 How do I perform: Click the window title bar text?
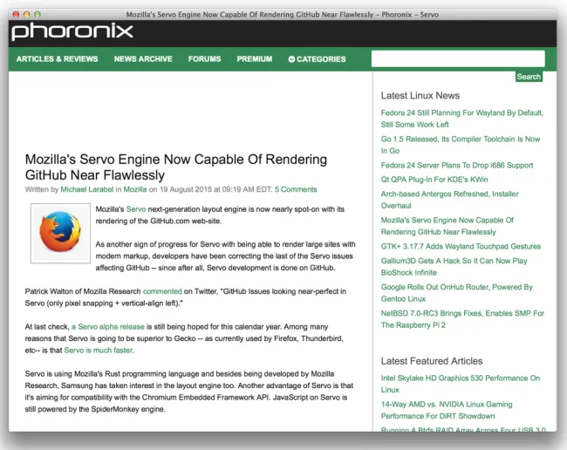point(282,15)
